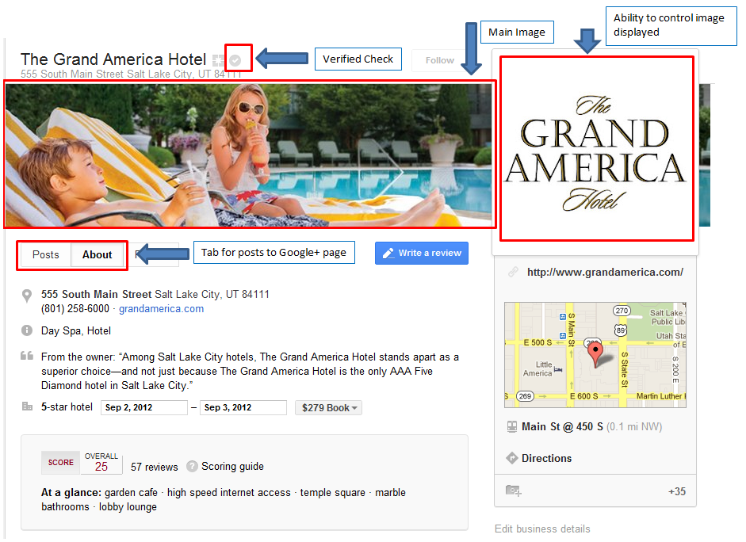
Task: View the +35 more photos
Action: tap(676, 491)
